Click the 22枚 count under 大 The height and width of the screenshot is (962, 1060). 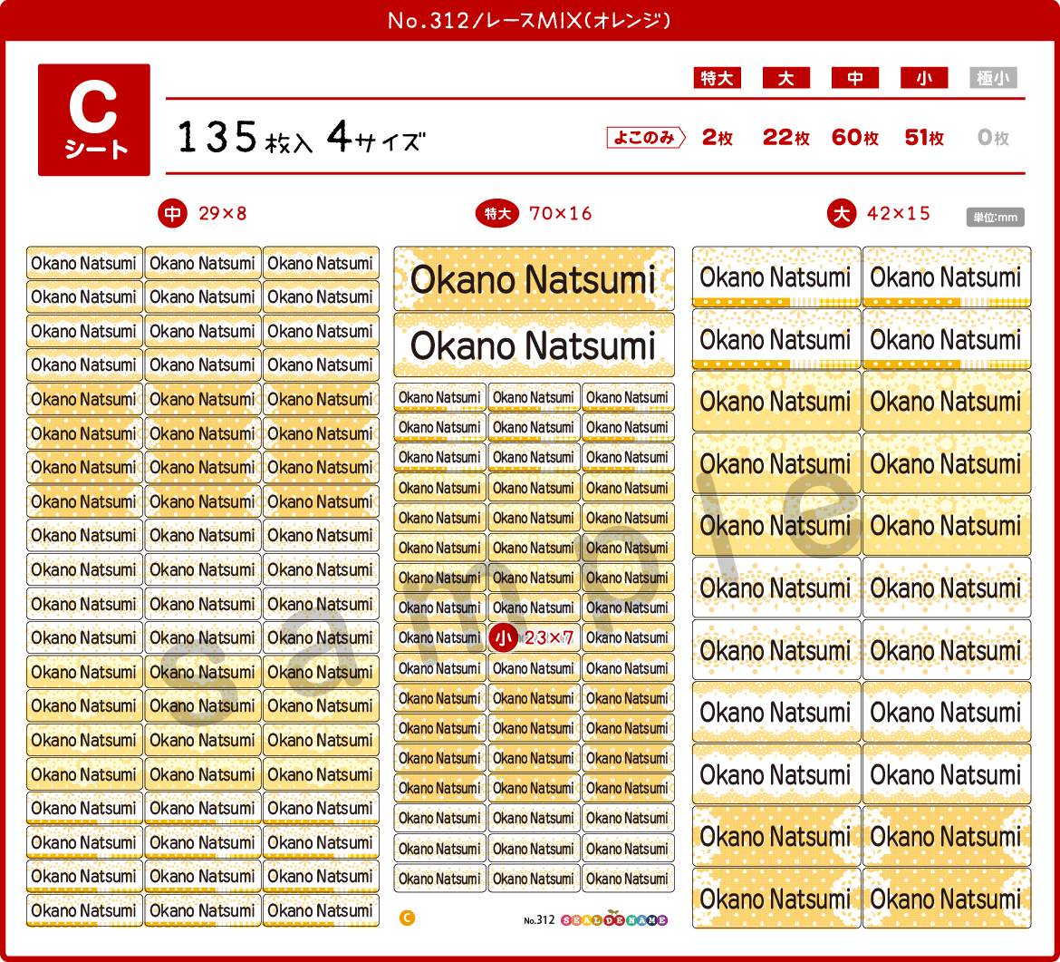(x=786, y=137)
